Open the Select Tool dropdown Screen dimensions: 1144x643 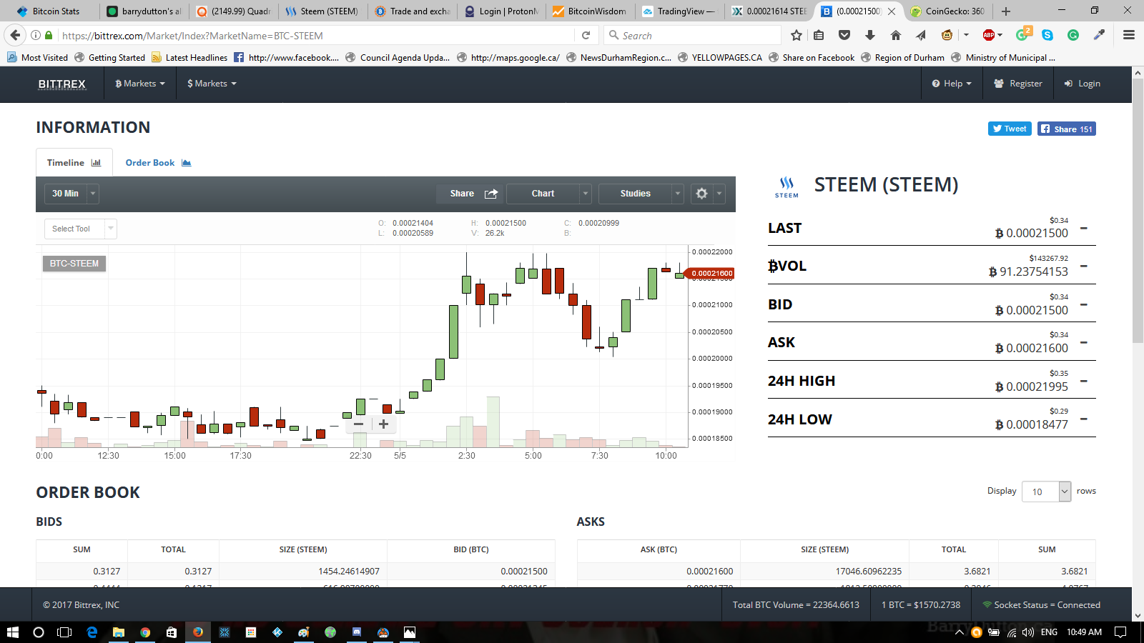pyautogui.click(x=80, y=229)
